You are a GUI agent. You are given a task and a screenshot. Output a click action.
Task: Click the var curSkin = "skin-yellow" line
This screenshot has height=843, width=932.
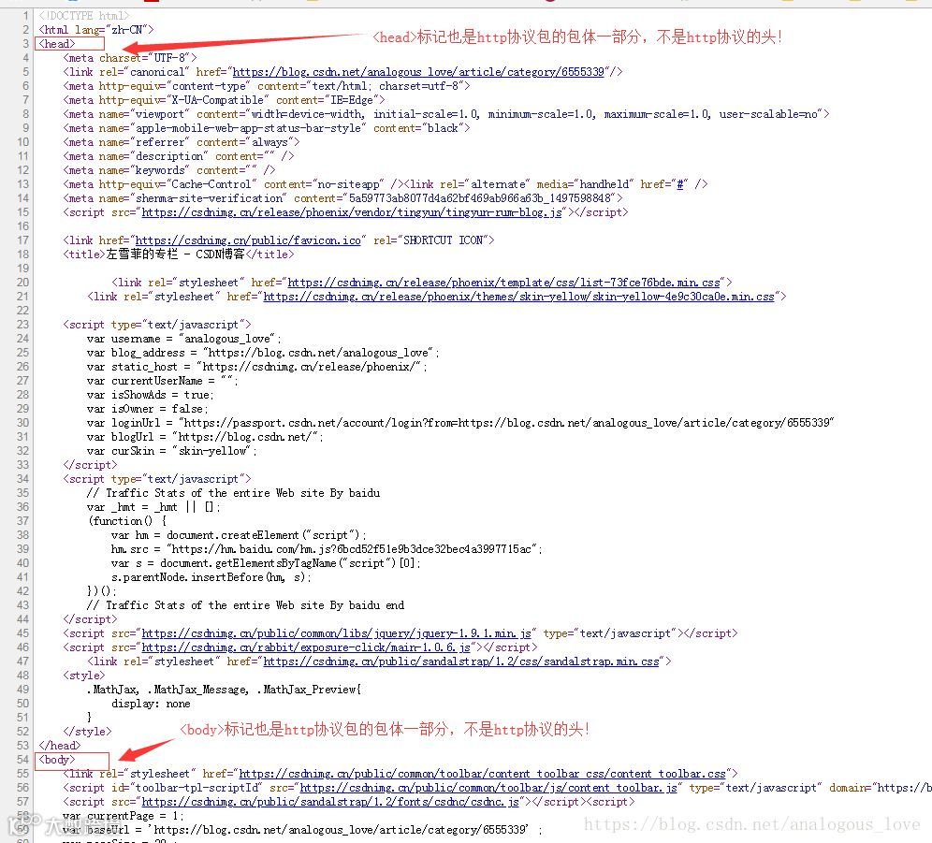172,451
